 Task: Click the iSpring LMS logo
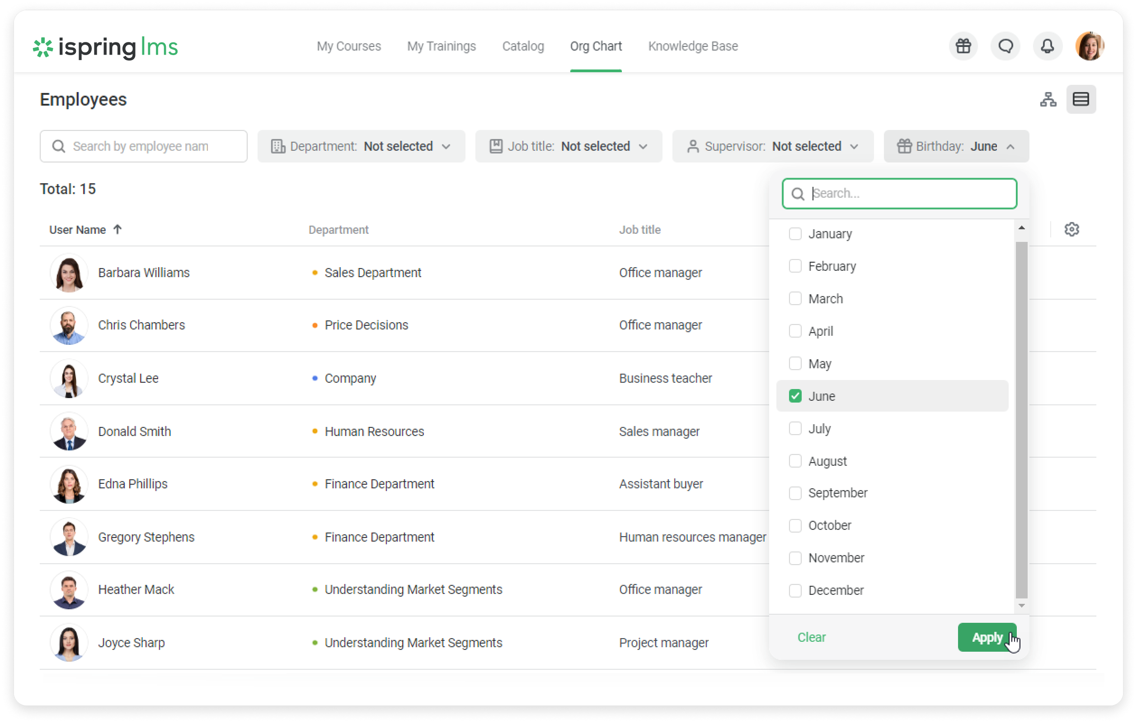point(105,47)
